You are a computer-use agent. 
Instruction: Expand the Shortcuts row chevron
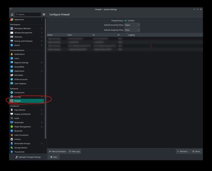point(42,37)
